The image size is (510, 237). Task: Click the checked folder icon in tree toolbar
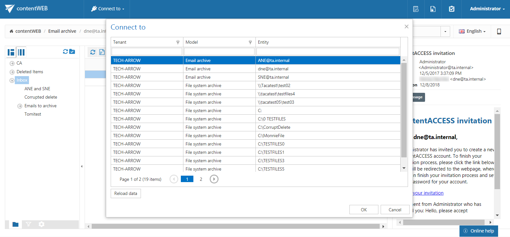pos(72,51)
